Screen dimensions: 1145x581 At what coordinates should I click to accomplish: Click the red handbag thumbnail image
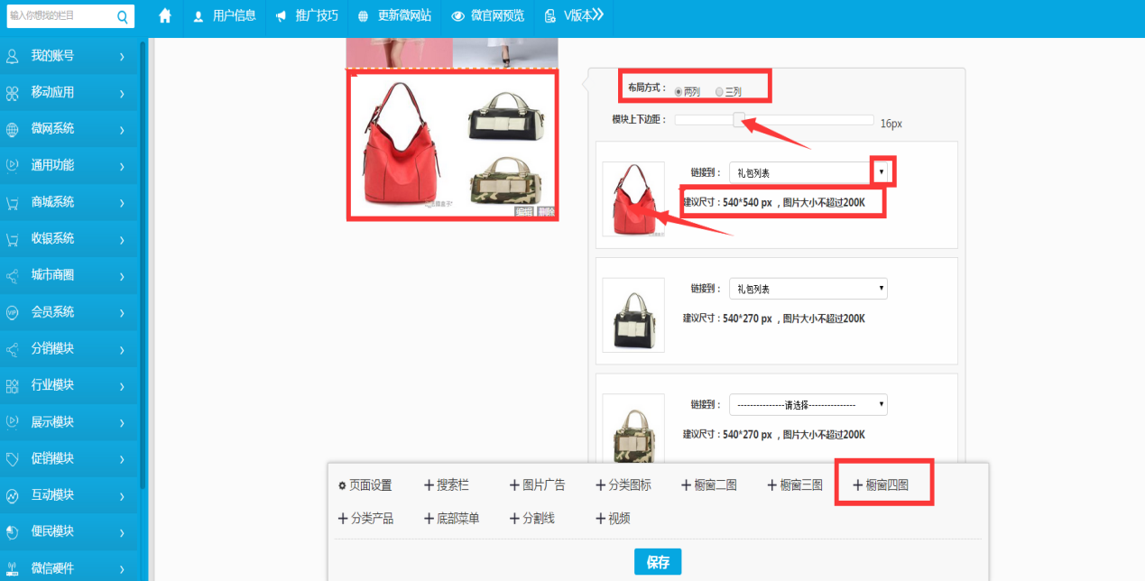633,199
